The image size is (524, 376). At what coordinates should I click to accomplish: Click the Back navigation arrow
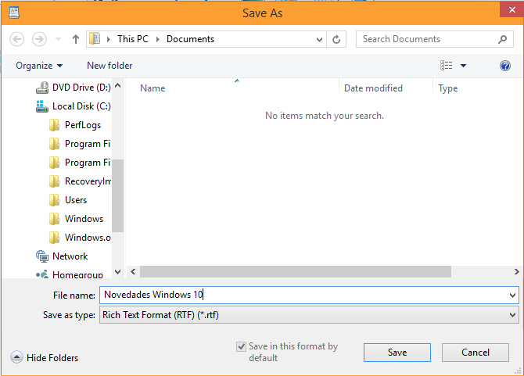pyautogui.click(x=17, y=39)
